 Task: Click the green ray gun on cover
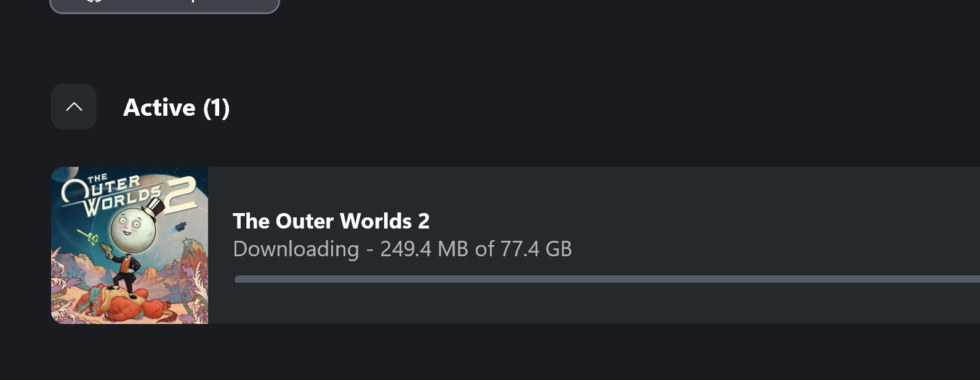tap(89, 236)
